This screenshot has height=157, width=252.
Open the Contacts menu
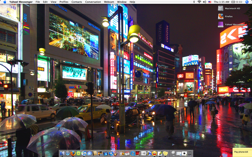pos(77,2)
